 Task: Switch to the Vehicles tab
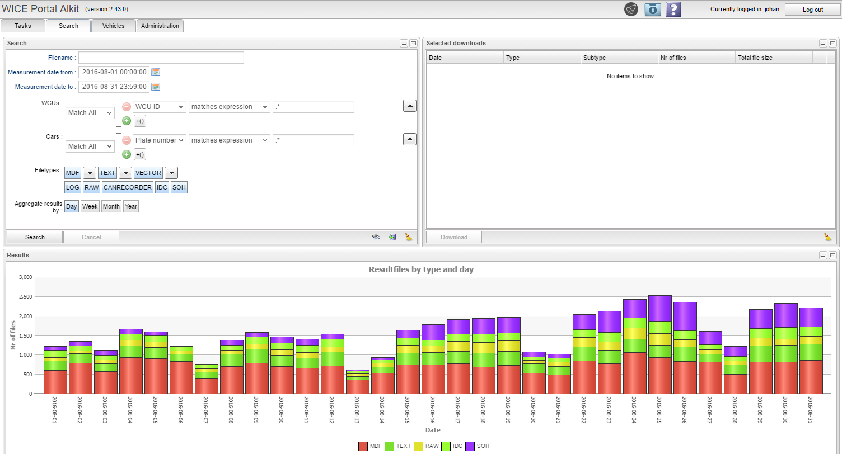114,26
